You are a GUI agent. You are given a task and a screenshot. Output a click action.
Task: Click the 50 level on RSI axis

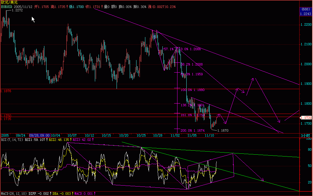tap(310, 166)
